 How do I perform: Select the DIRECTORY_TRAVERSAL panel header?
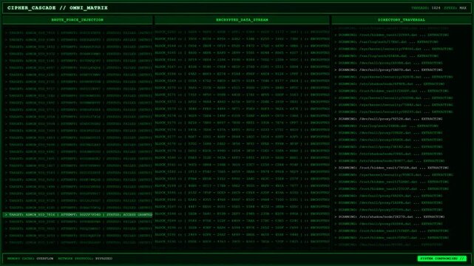point(401,20)
